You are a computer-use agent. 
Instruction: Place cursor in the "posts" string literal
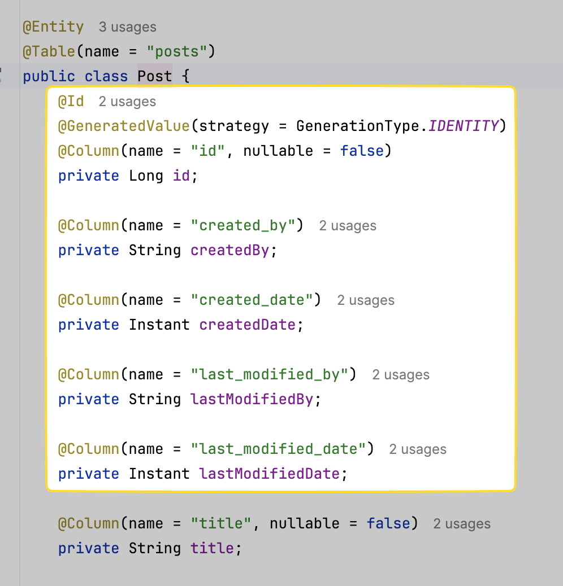177,51
